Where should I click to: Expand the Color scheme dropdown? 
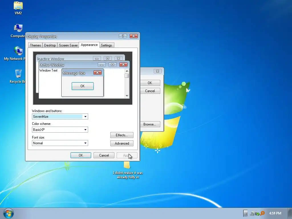(x=60, y=130)
